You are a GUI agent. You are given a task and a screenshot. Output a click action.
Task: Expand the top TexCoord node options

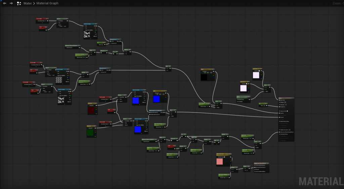(x=42, y=23)
